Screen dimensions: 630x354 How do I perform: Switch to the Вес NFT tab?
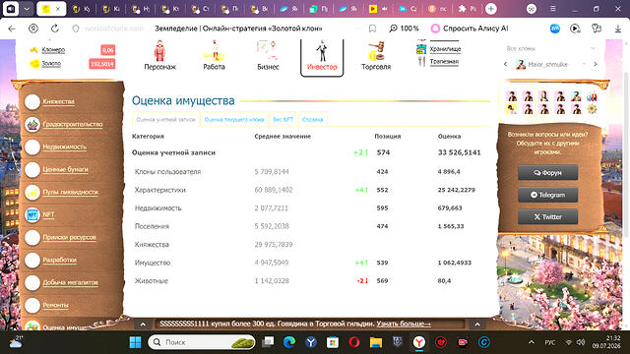283,120
